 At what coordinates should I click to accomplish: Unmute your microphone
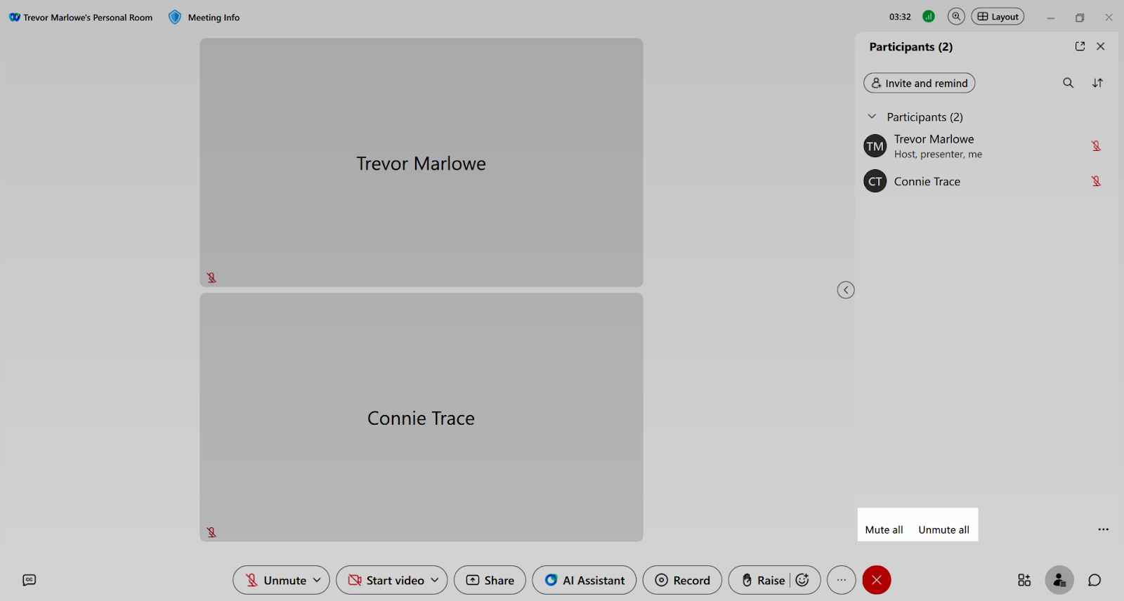pyautogui.click(x=275, y=580)
